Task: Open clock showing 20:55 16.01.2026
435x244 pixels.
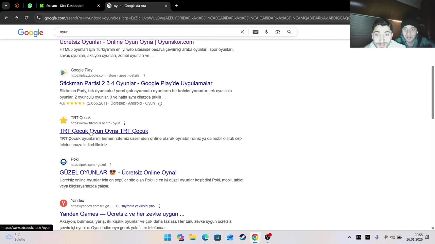Action: 414,237
